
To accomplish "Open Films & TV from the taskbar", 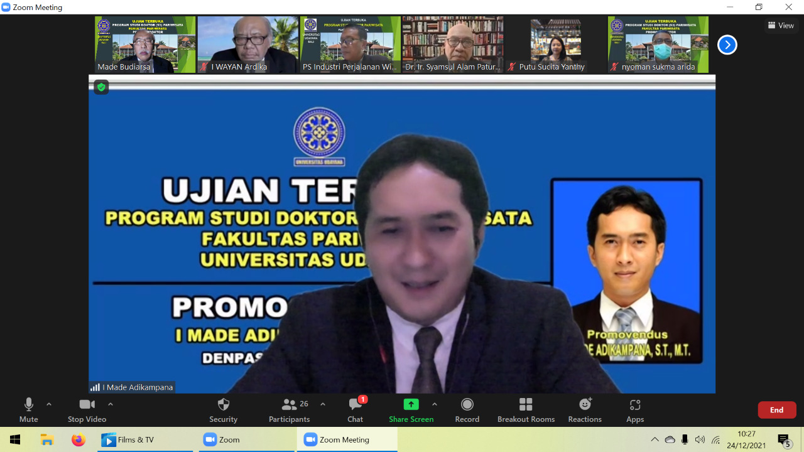I will click(128, 439).
